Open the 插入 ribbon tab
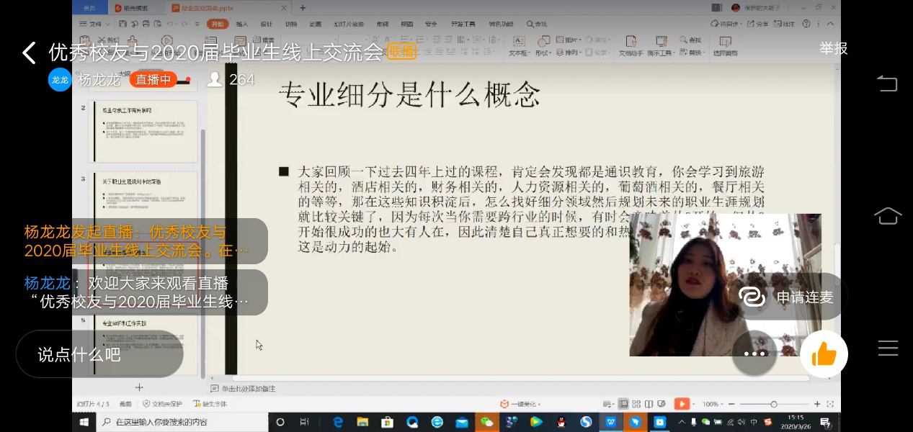This screenshot has width=913, height=432. coord(242,24)
